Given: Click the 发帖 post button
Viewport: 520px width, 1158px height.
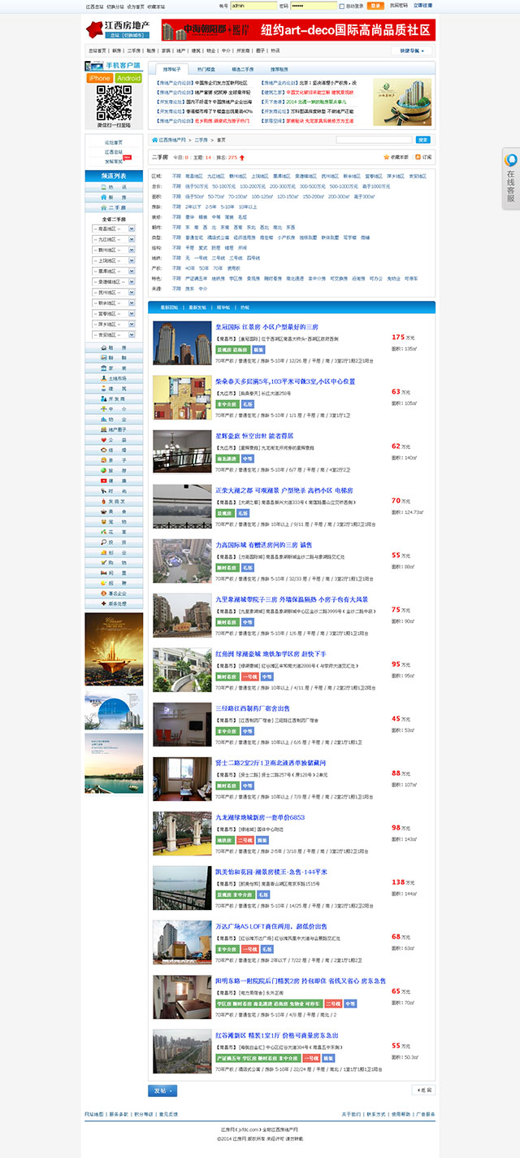Looking at the screenshot, I should 162,1090.
